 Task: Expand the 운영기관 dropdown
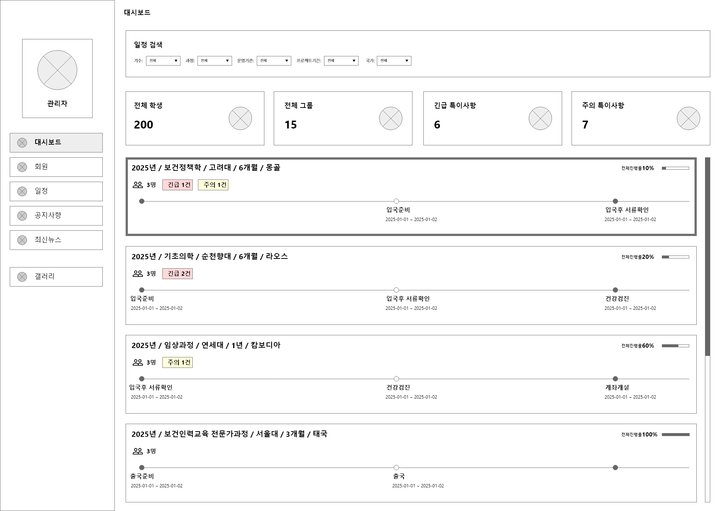click(x=274, y=61)
